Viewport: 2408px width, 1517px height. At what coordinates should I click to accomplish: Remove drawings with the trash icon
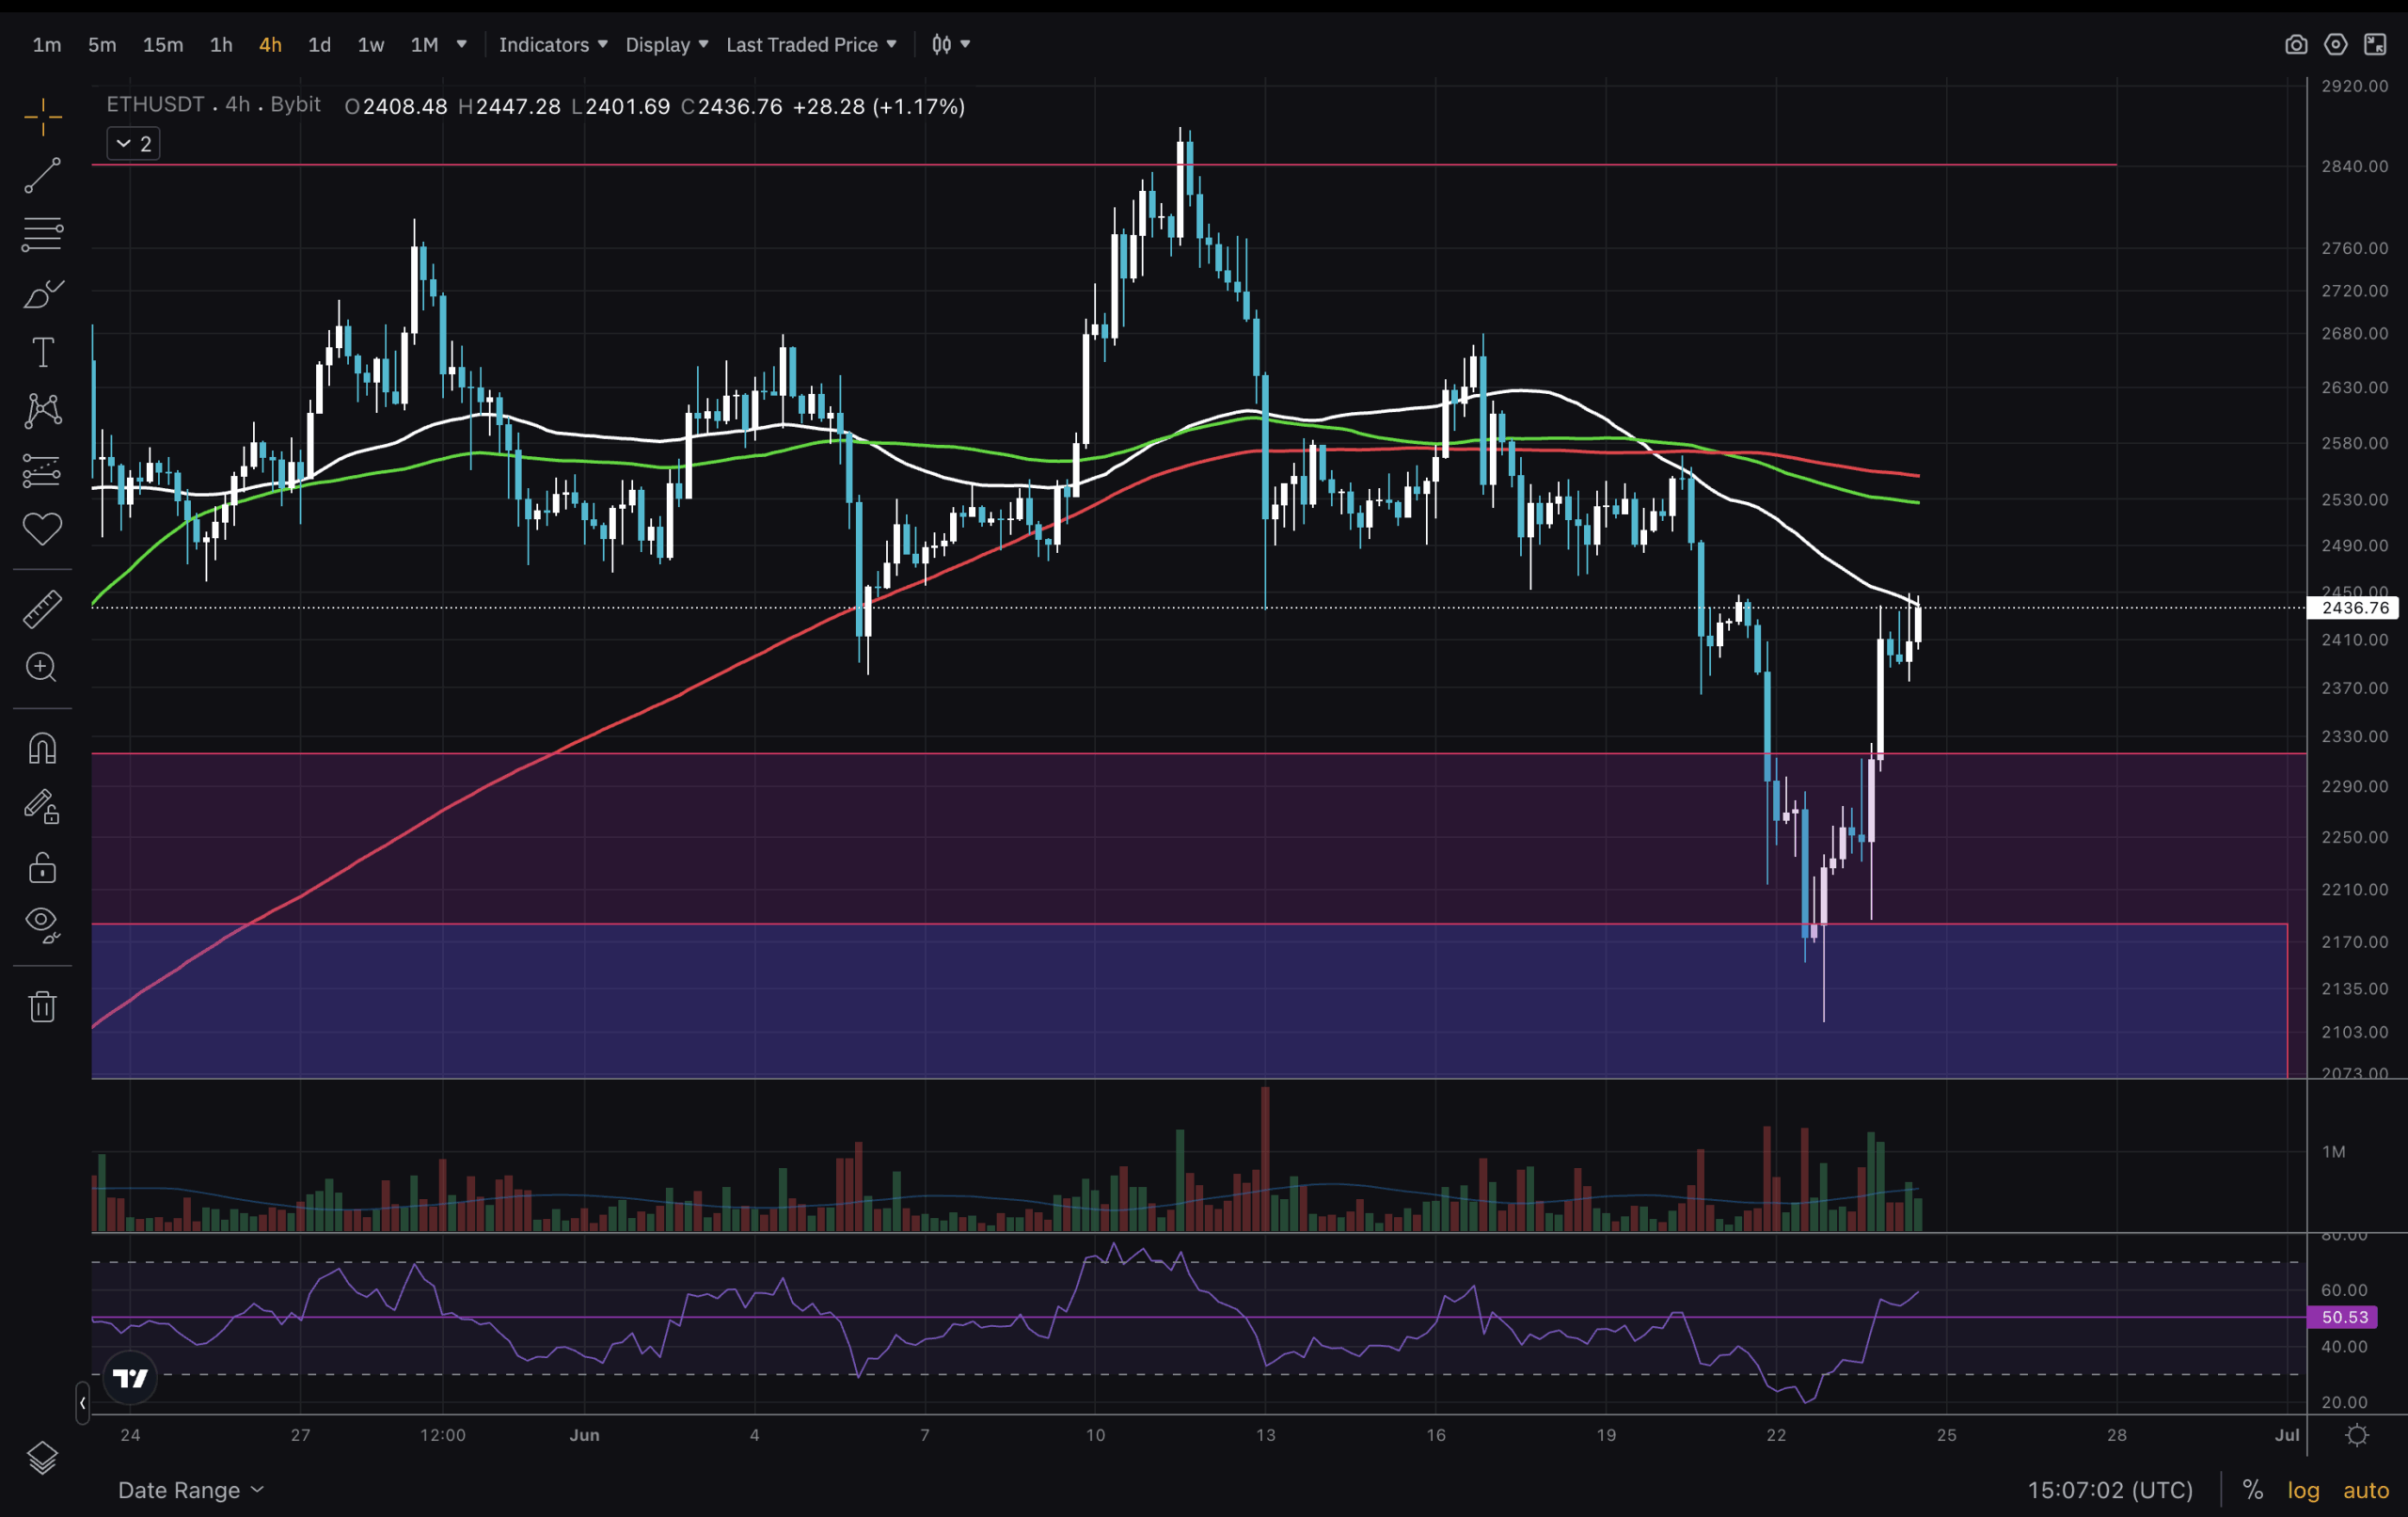(x=42, y=1006)
